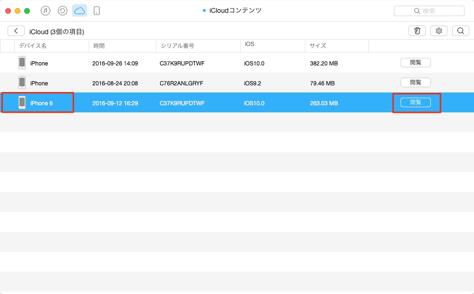Click the date 2016-09-26 14:09

click(115, 64)
